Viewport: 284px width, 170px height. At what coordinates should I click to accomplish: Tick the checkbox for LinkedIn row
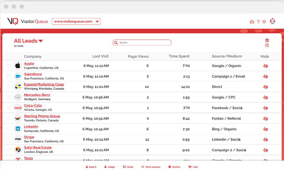pyautogui.click(x=8, y=129)
